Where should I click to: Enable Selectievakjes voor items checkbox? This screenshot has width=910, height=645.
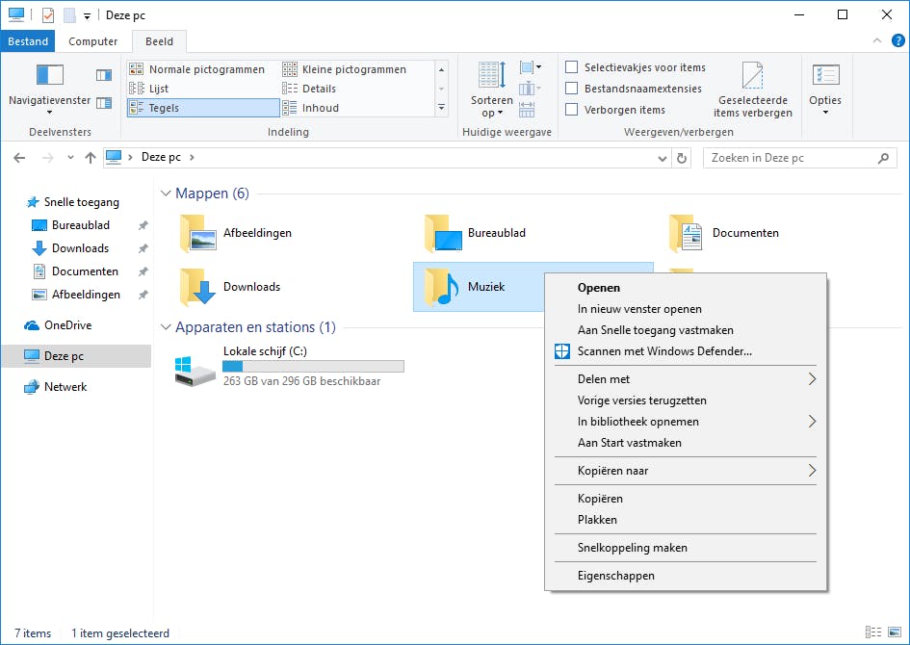572,67
